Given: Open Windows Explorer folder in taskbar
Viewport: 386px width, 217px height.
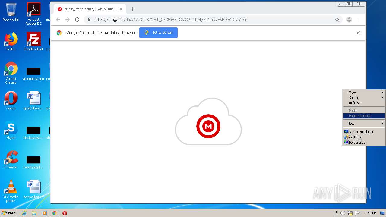Looking at the screenshot, I should click(x=34, y=213).
